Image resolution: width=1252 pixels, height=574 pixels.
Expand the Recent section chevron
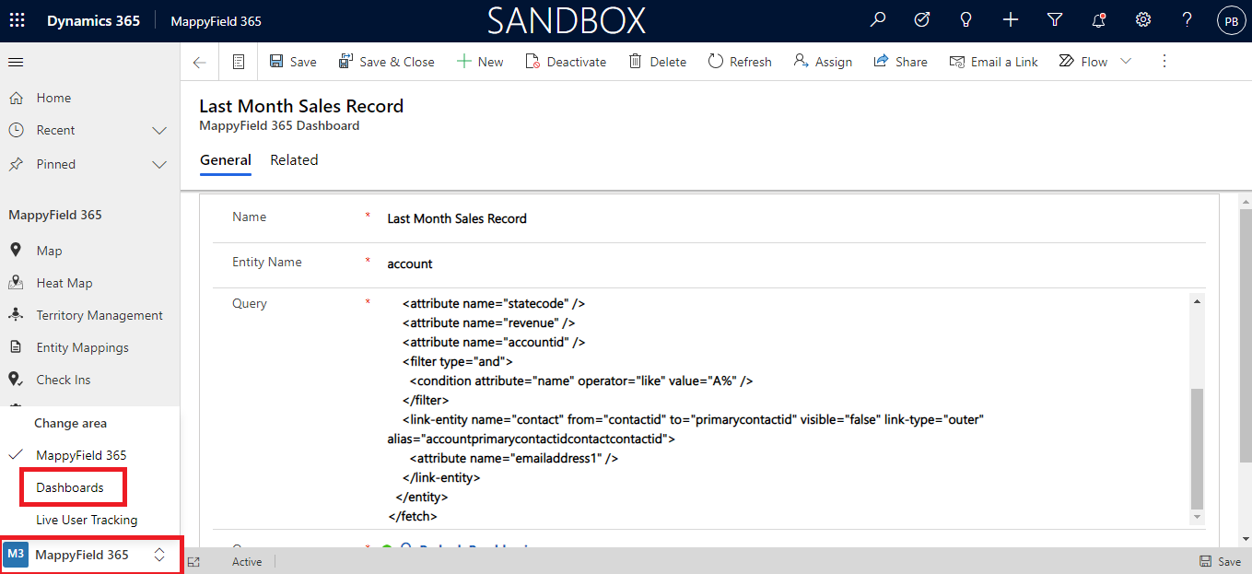point(159,131)
